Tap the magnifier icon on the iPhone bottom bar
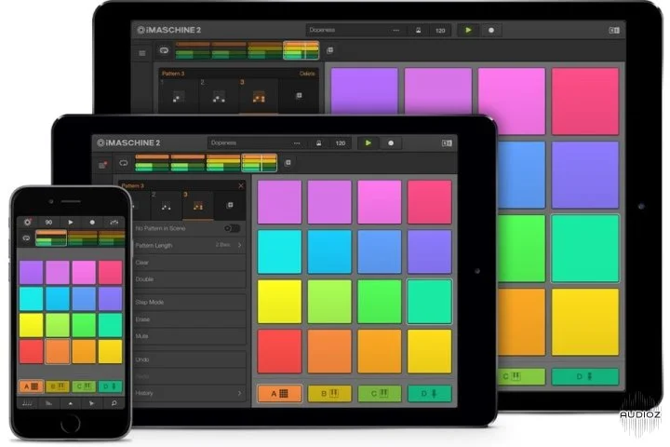 coord(114,403)
